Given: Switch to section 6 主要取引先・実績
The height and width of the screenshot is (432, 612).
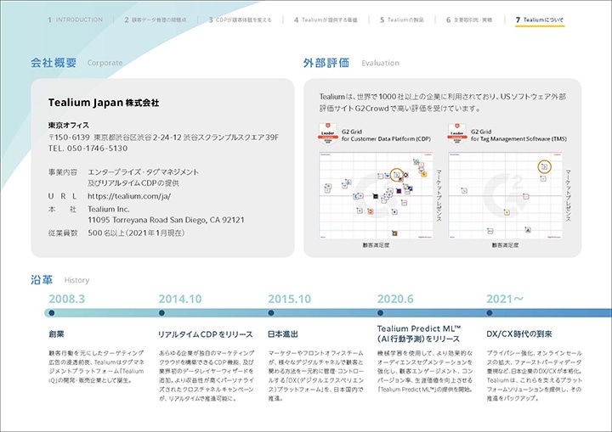Looking at the screenshot, I should 468,20.
